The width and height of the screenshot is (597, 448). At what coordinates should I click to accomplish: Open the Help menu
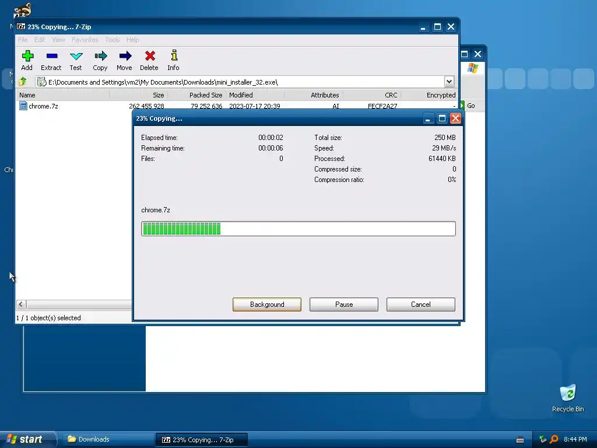[132, 40]
